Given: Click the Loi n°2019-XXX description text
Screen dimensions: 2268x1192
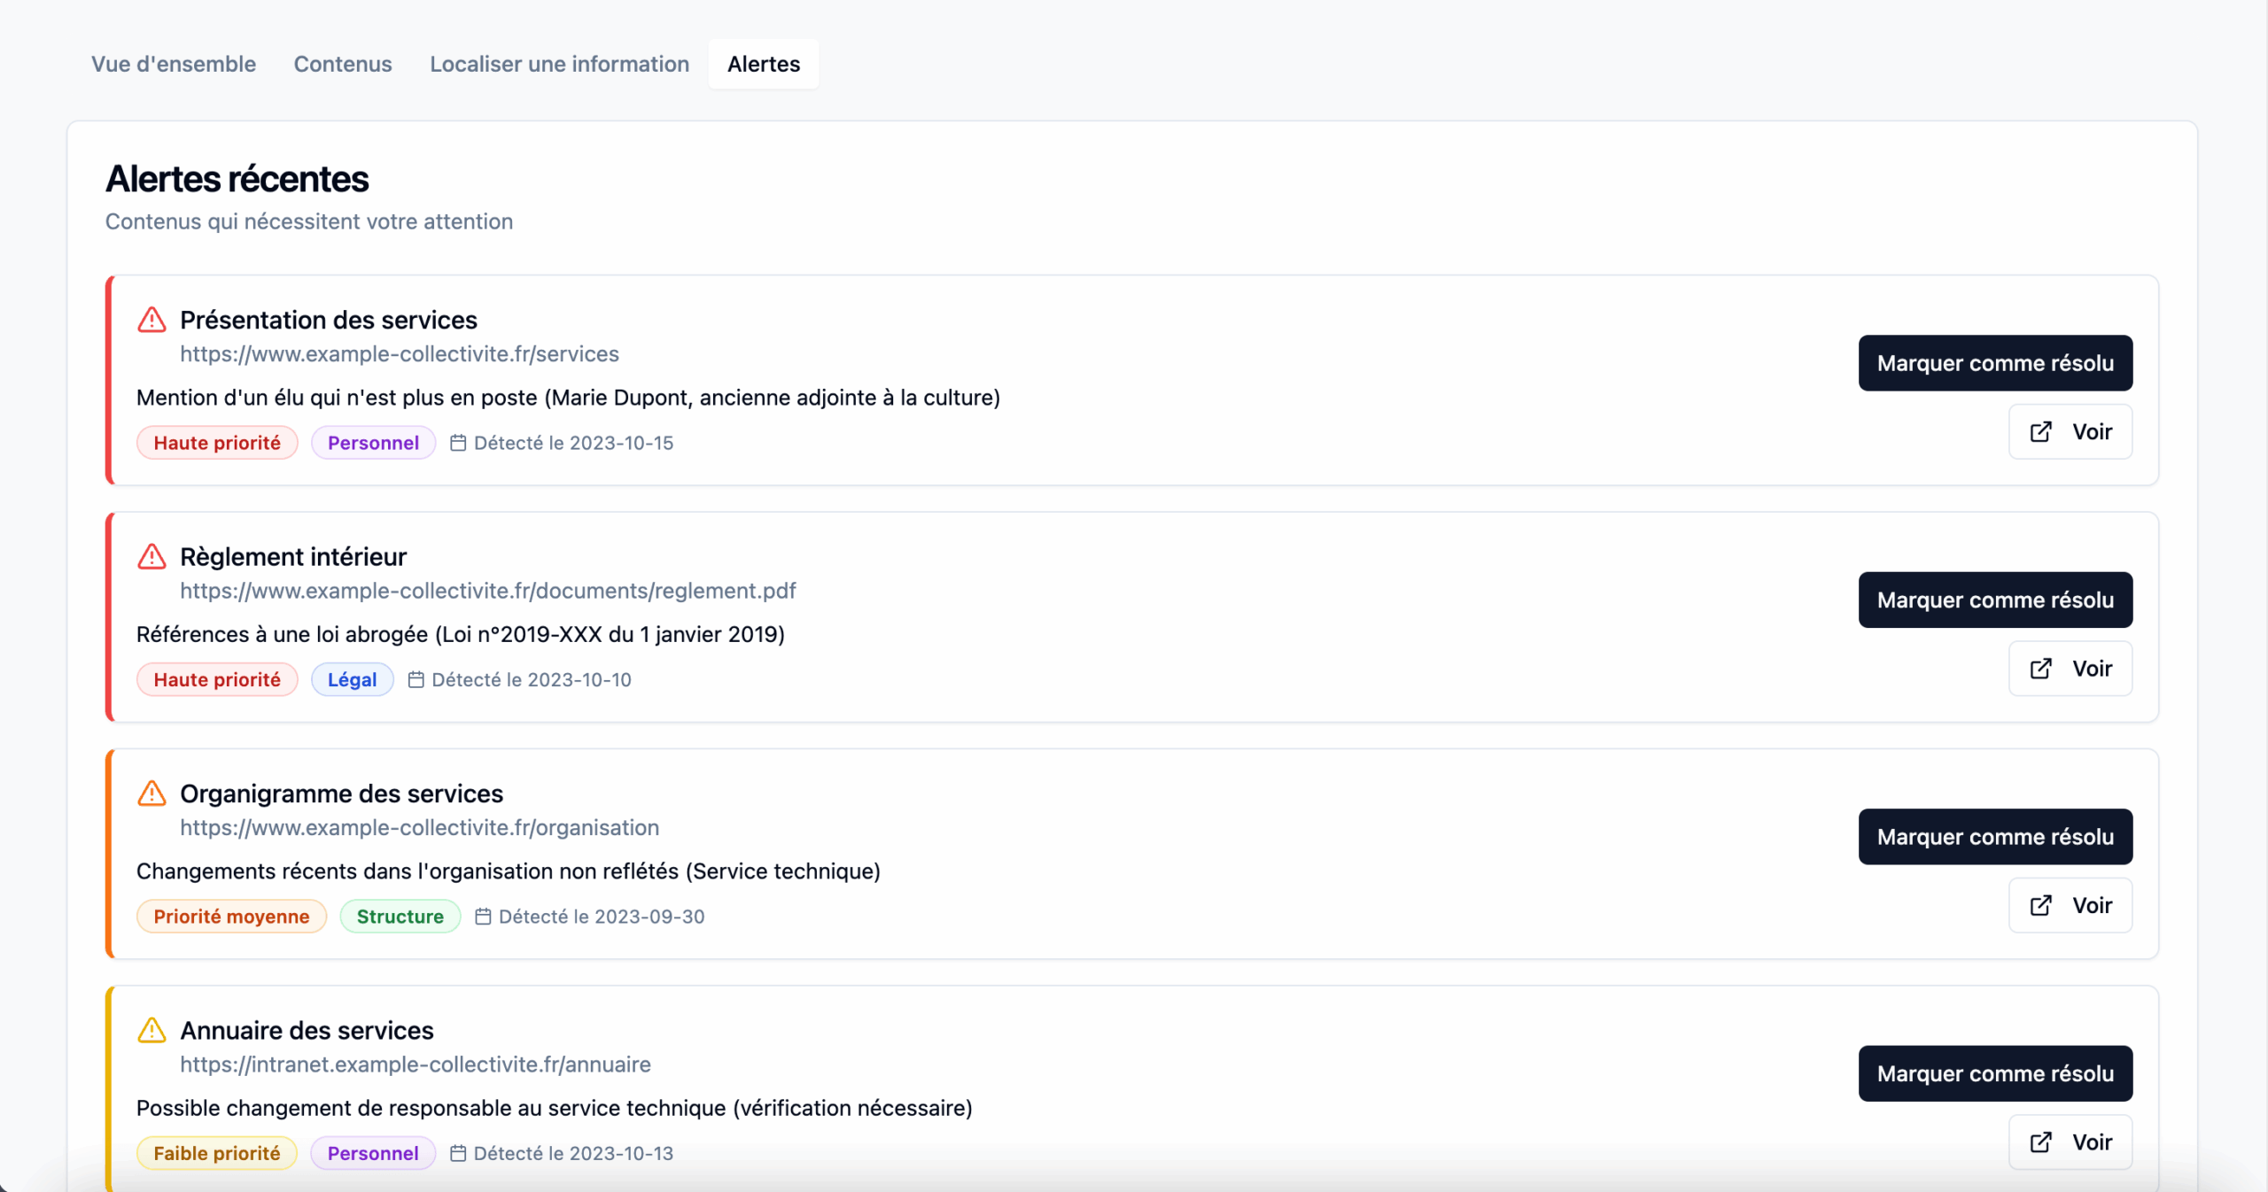Looking at the screenshot, I should pos(461,634).
